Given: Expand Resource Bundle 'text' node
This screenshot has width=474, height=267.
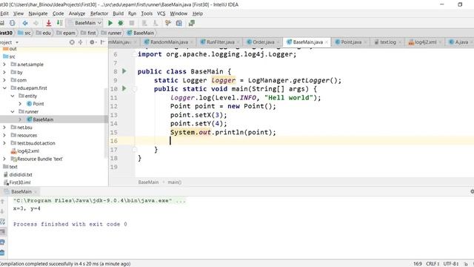Looking at the screenshot, I should point(4,159).
